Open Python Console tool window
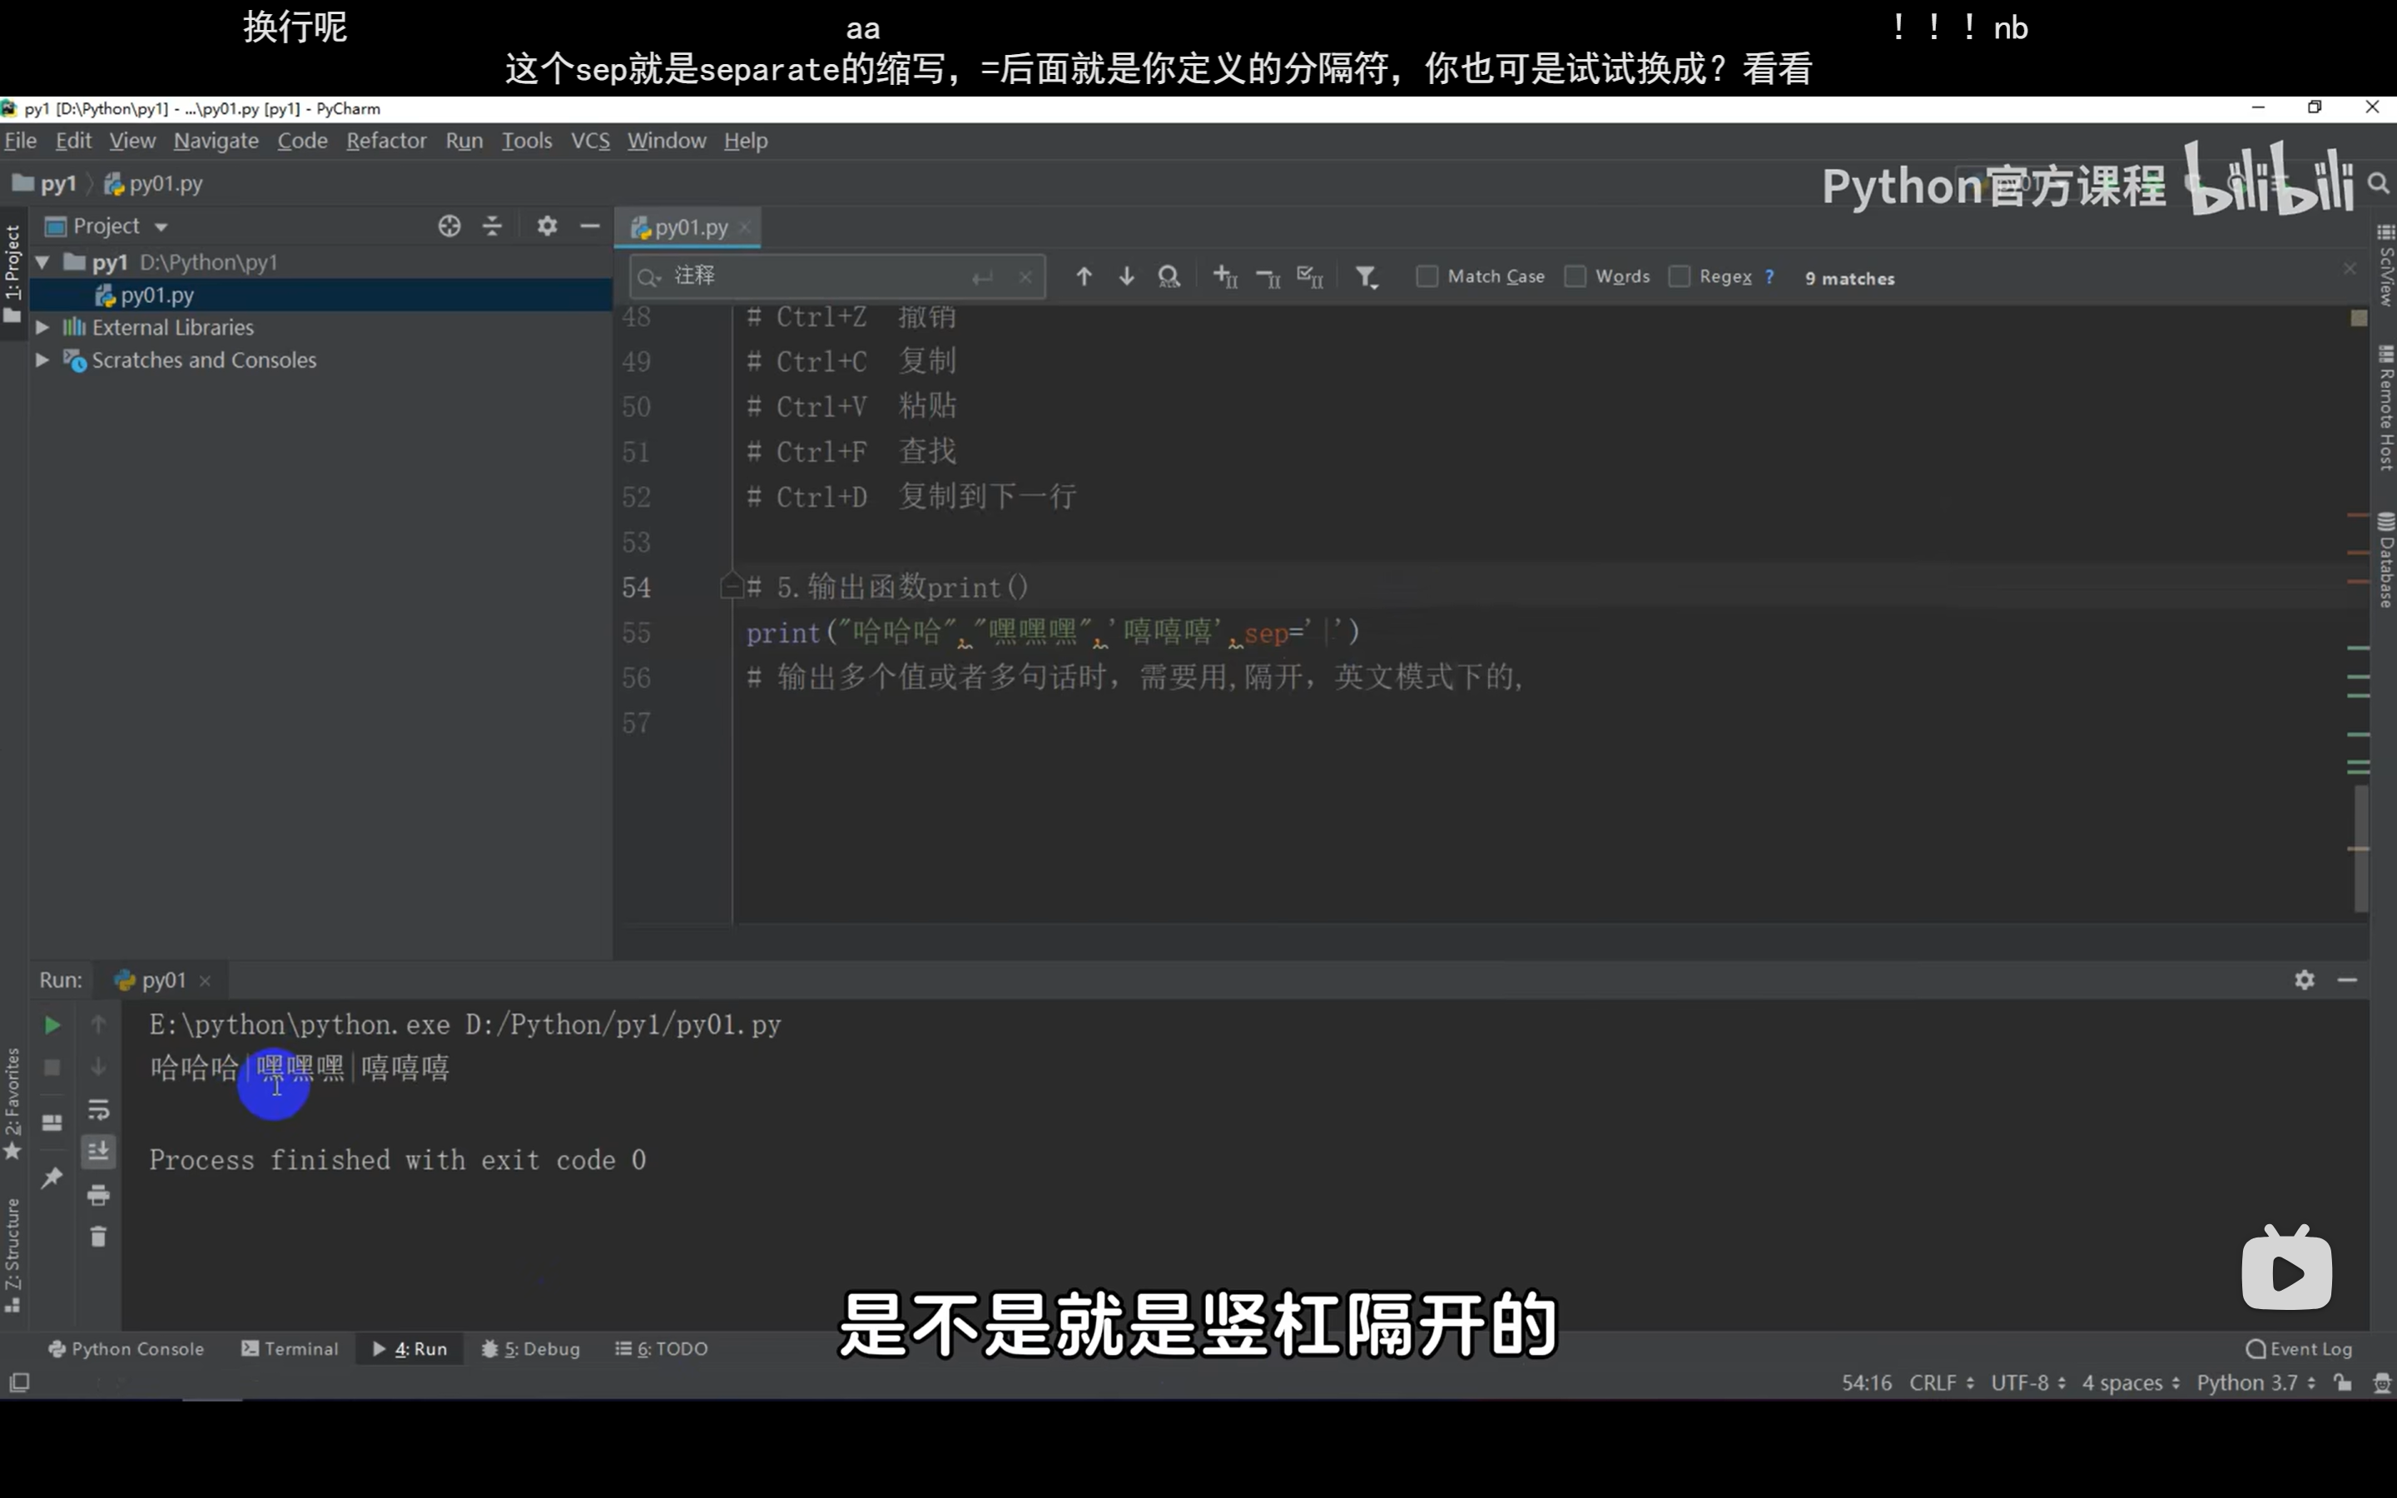This screenshot has width=2397, height=1498. (127, 1348)
